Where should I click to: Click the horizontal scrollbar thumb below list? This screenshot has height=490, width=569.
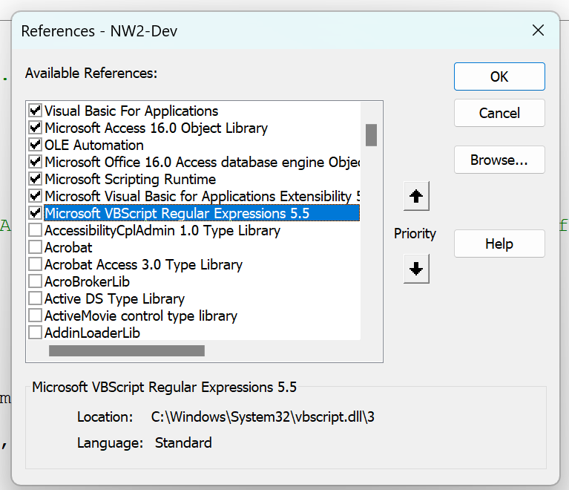coord(126,350)
